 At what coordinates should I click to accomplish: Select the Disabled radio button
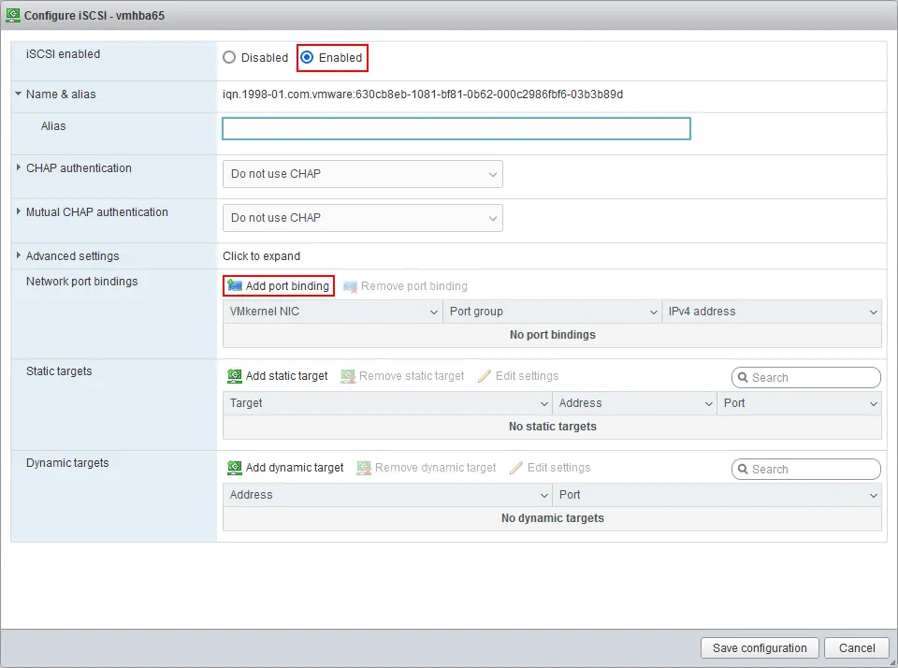point(228,57)
